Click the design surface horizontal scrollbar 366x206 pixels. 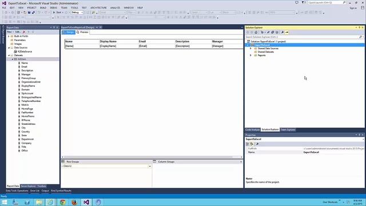(149, 157)
